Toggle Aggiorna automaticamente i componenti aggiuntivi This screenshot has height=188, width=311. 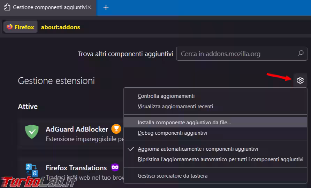[x=198, y=149]
